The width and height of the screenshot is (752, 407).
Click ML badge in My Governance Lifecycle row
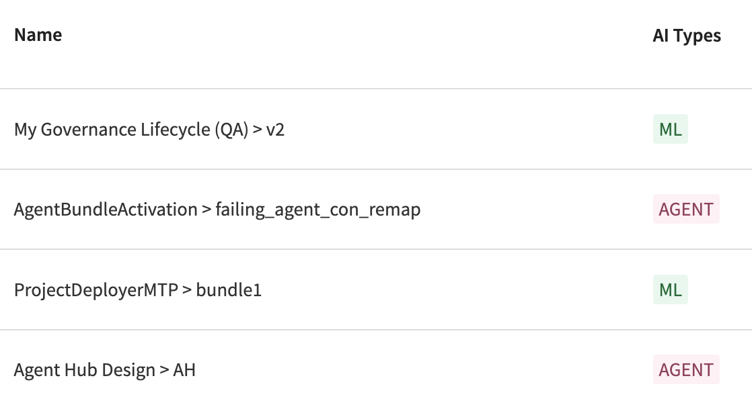tap(670, 130)
